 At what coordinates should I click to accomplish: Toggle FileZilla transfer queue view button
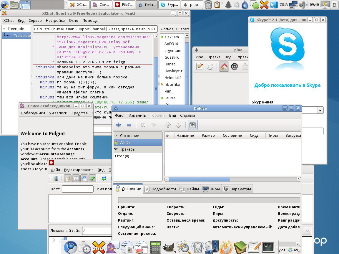point(93,178)
